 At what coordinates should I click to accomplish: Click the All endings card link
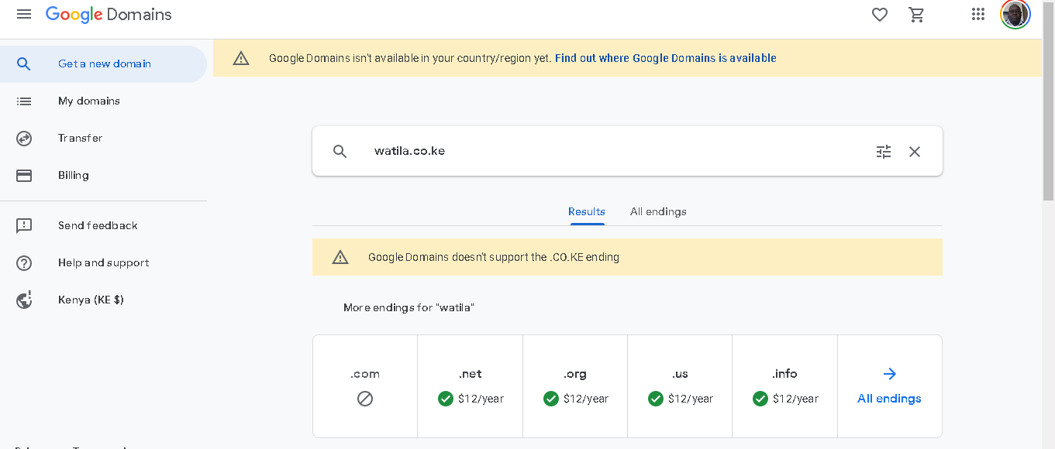(890, 386)
